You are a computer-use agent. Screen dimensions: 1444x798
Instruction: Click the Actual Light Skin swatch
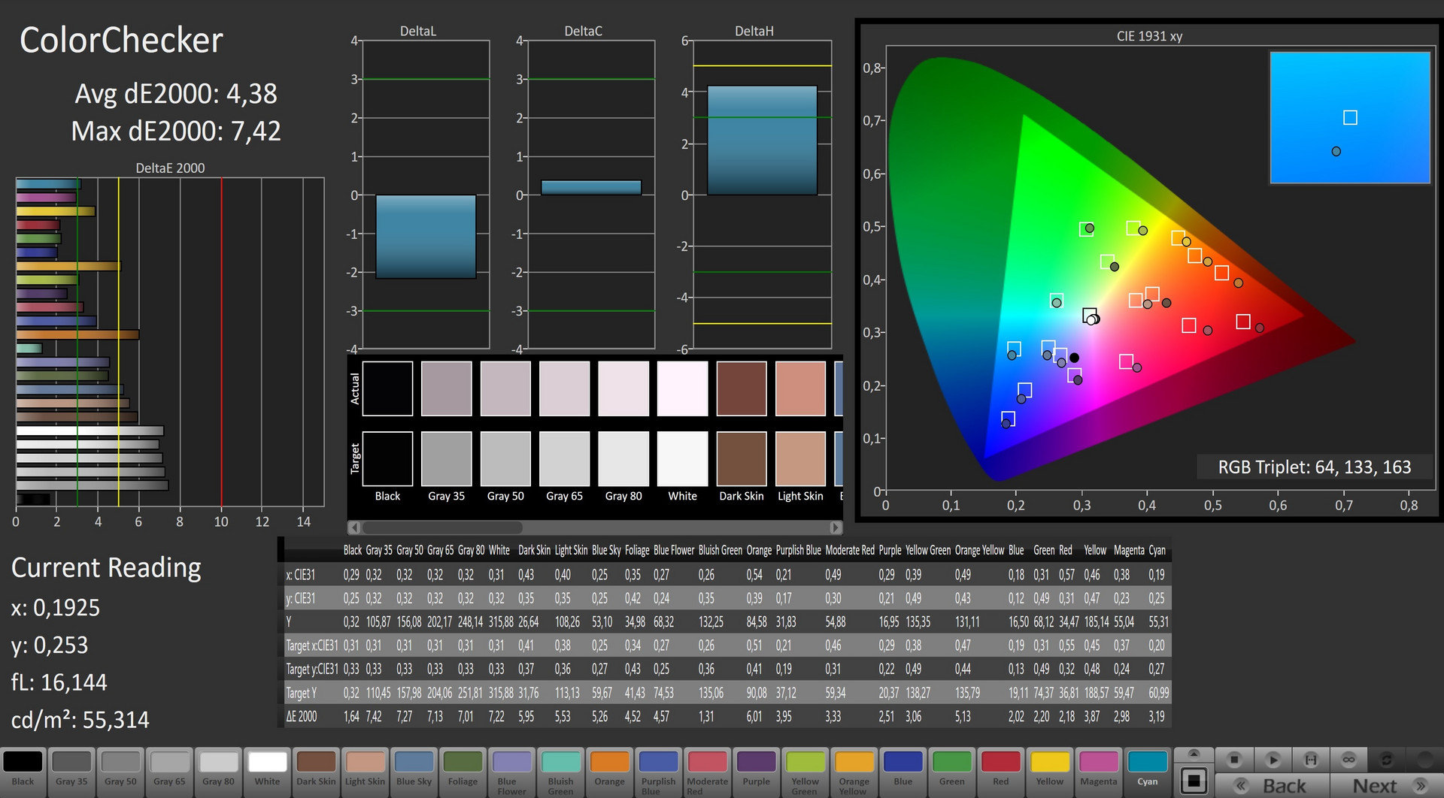[800, 388]
